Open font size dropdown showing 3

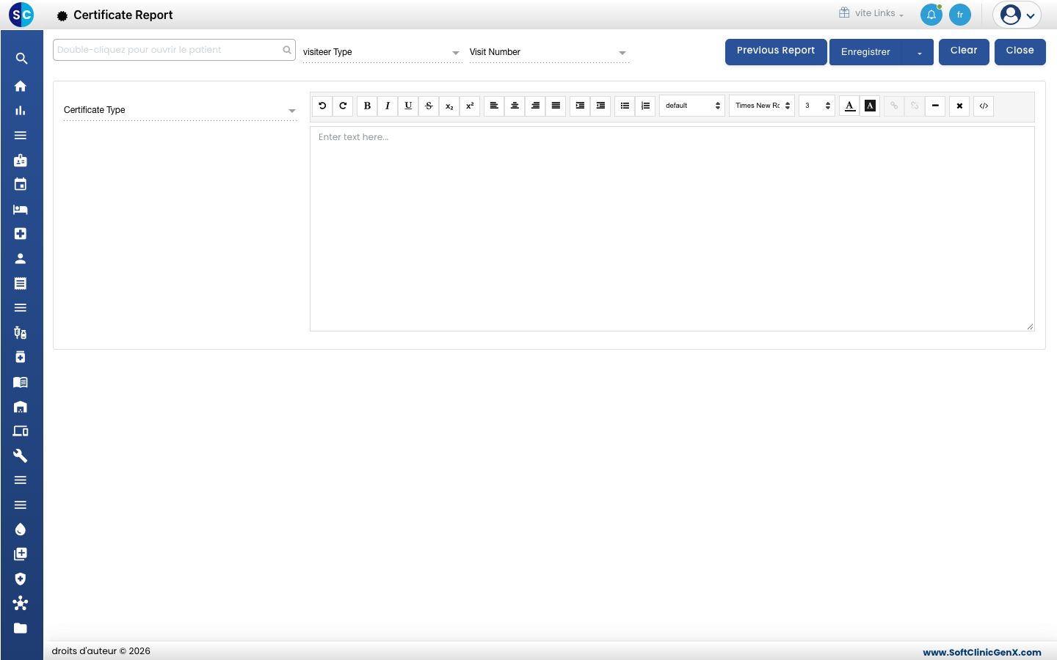click(817, 106)
